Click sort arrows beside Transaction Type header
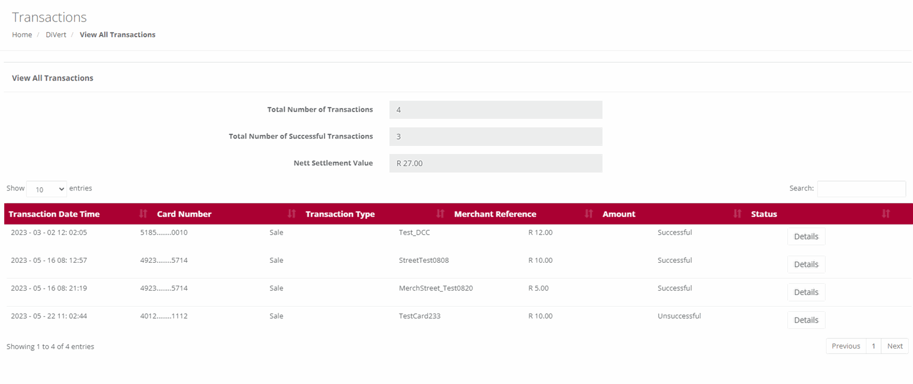913x384 pixels. pos(440,214)
